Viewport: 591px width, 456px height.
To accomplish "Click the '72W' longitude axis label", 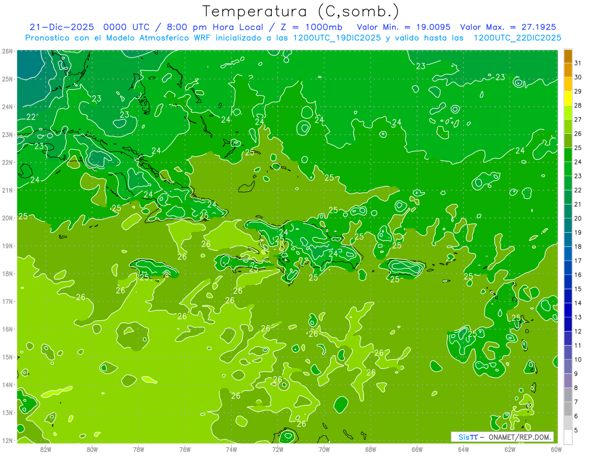I will [x=278, y=450].
